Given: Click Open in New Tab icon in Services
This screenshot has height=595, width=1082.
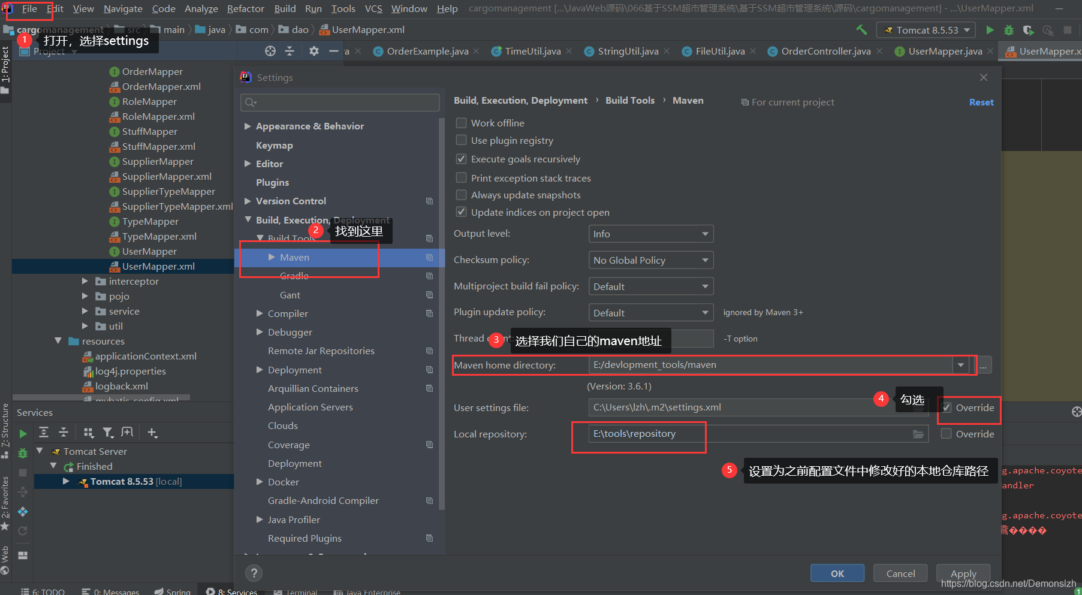Looking at the screenshot, I should [127, 433].
